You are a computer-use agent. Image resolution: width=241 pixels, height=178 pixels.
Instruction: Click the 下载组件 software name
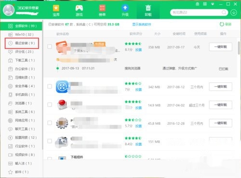(x=77, y=157)
